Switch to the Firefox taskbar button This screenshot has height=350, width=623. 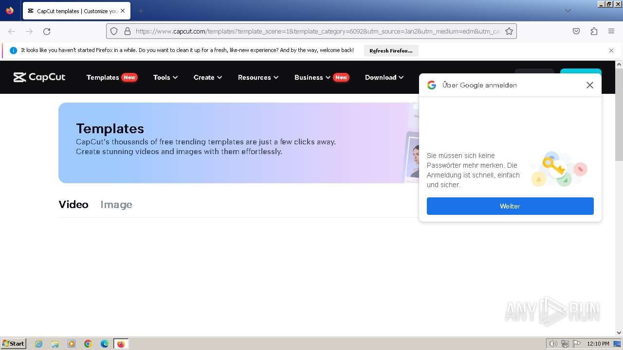click(121, 344)
